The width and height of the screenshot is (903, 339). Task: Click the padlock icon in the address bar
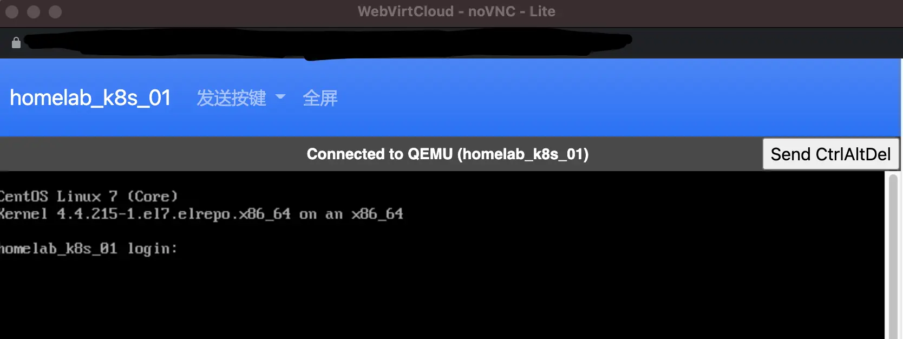pyautogui.click(x=16, y=43)
